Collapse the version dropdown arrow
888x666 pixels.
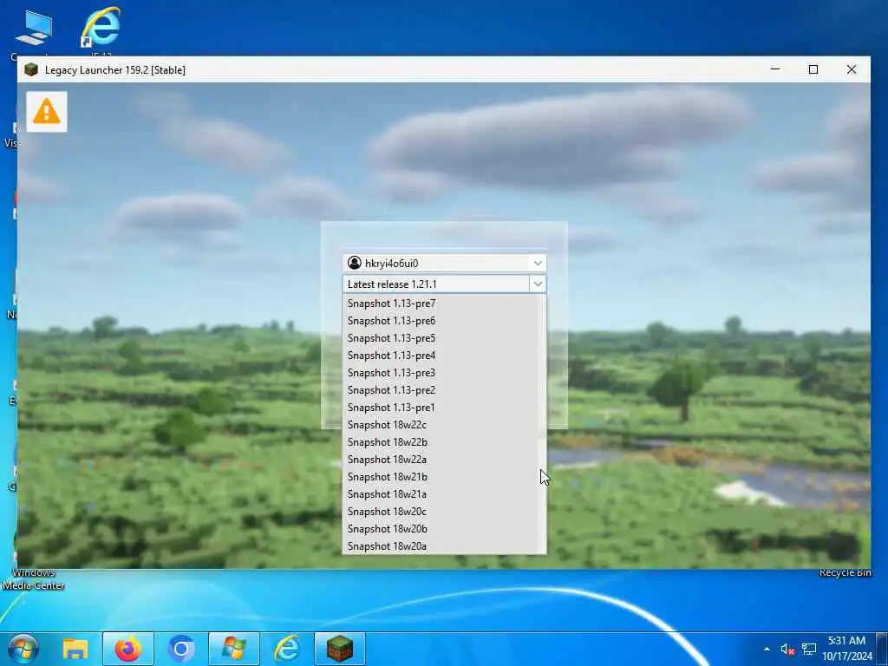[x=538, y=284]
